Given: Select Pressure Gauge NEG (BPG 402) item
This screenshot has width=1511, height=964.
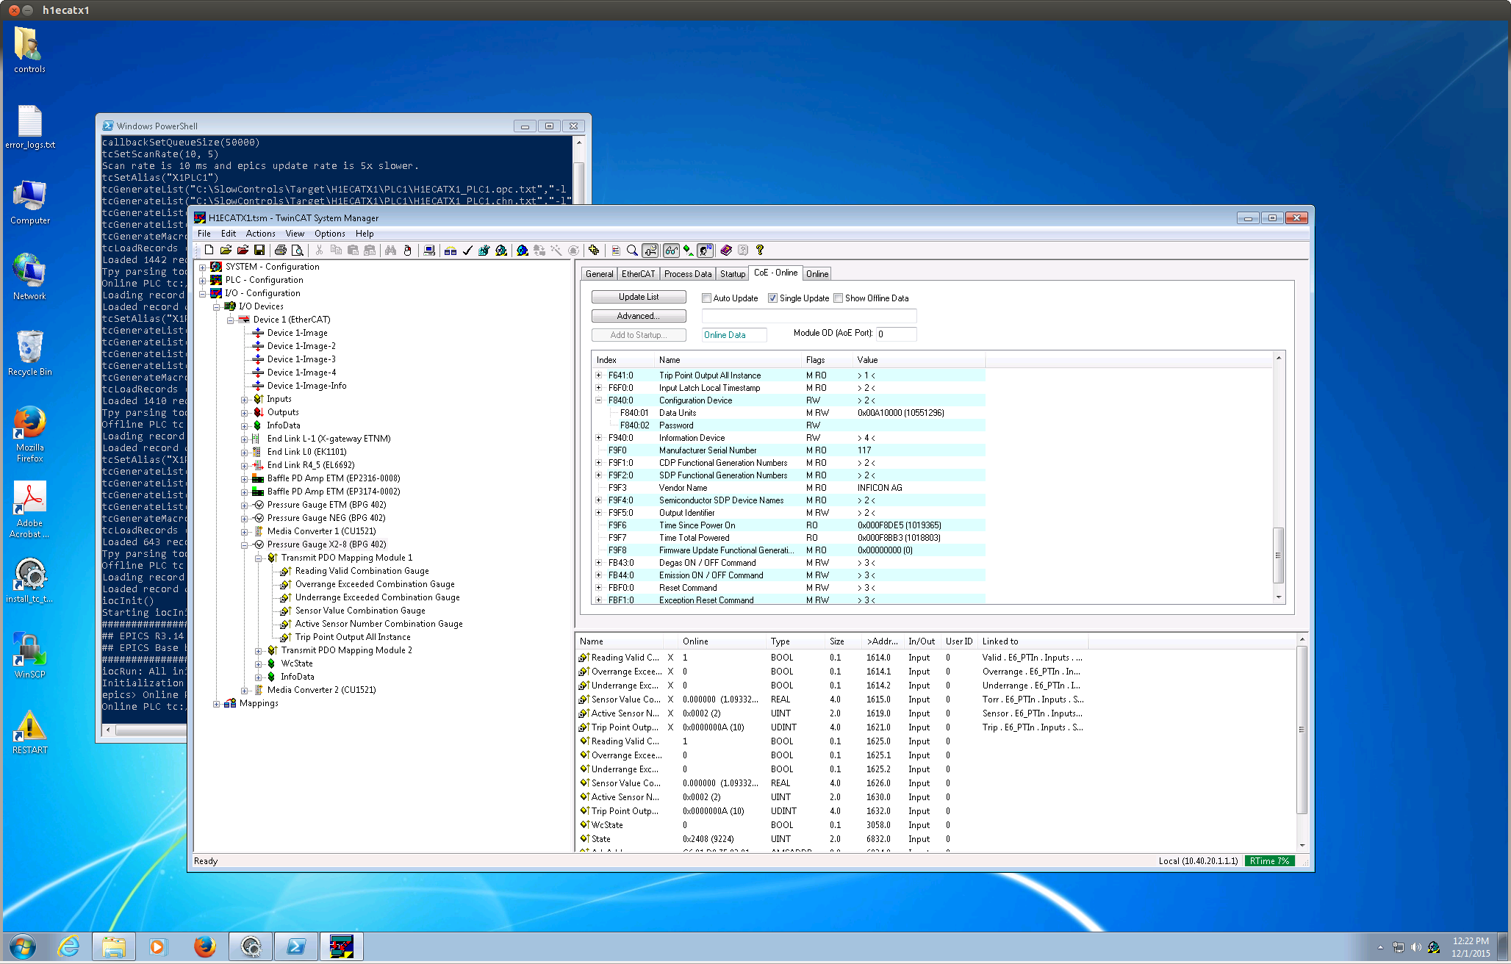Looking at the screenshot, I should pyautogui.click(x=326, y=518).
